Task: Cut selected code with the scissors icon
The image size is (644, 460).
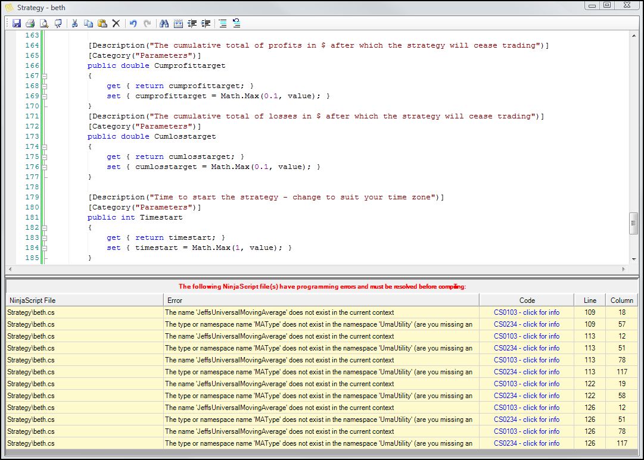Action: click(x=74, y=23)
